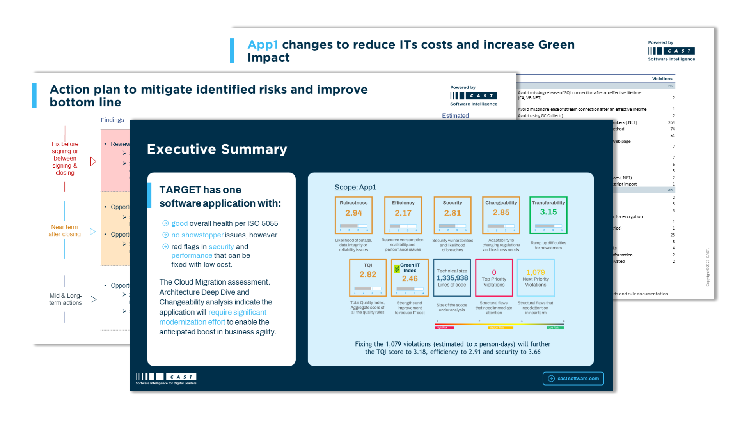
Task: Click the highlighted word 'performance' in summary
Action: click(192, 256)
